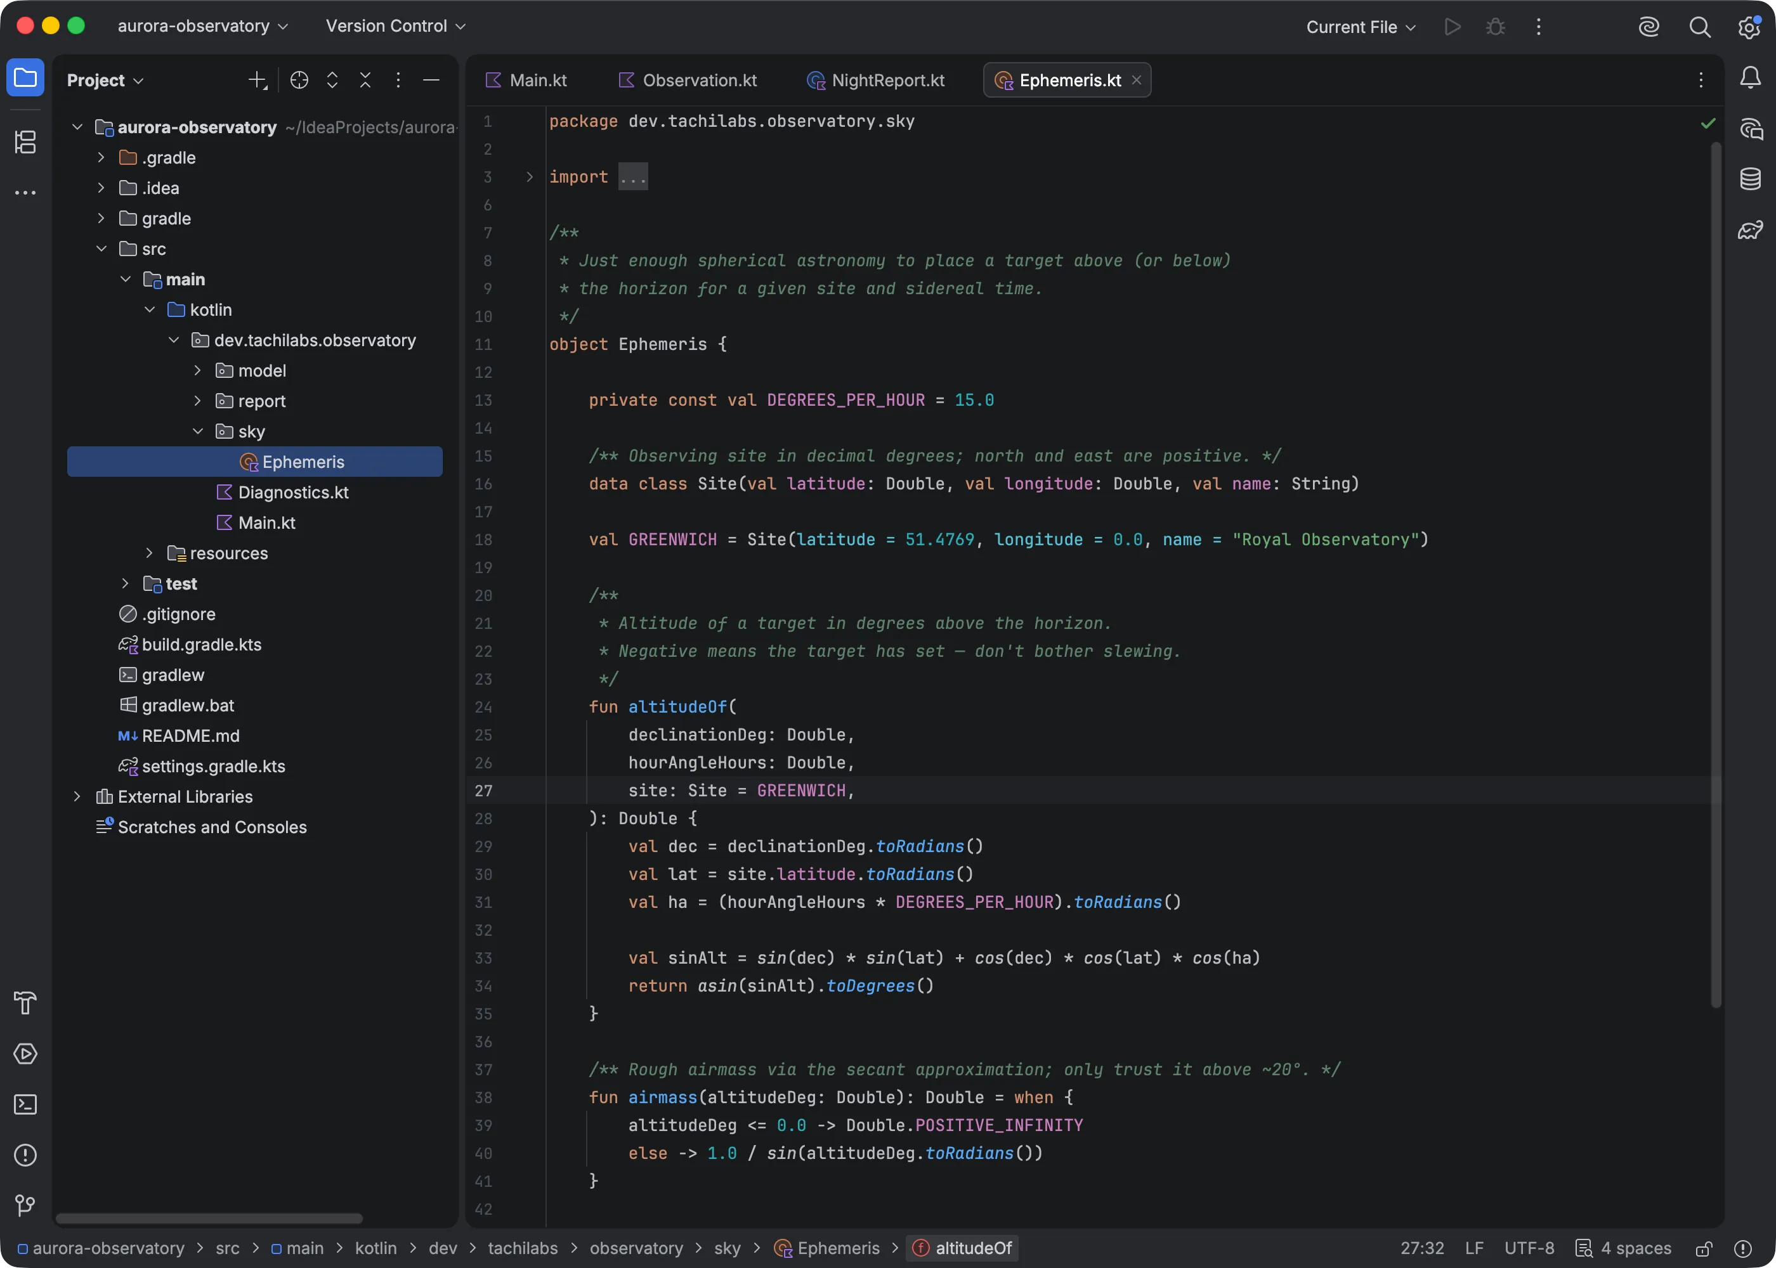
Task: Expand the report package
Action: 198,401
